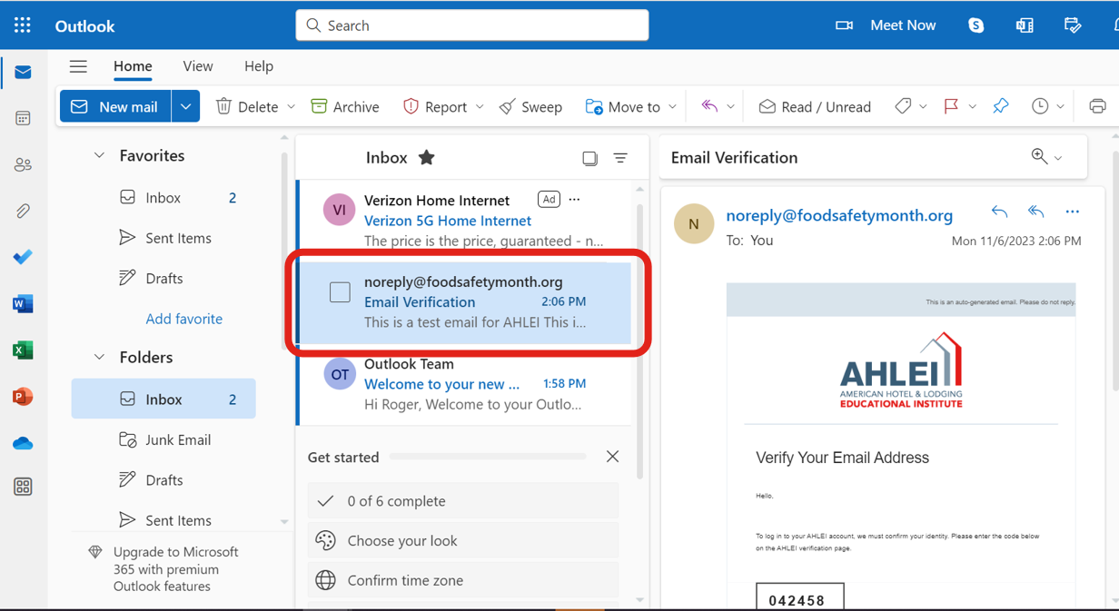Toggle the Inbox favorite star
This screenshot has width=1119, height=611.
point(426,157)
